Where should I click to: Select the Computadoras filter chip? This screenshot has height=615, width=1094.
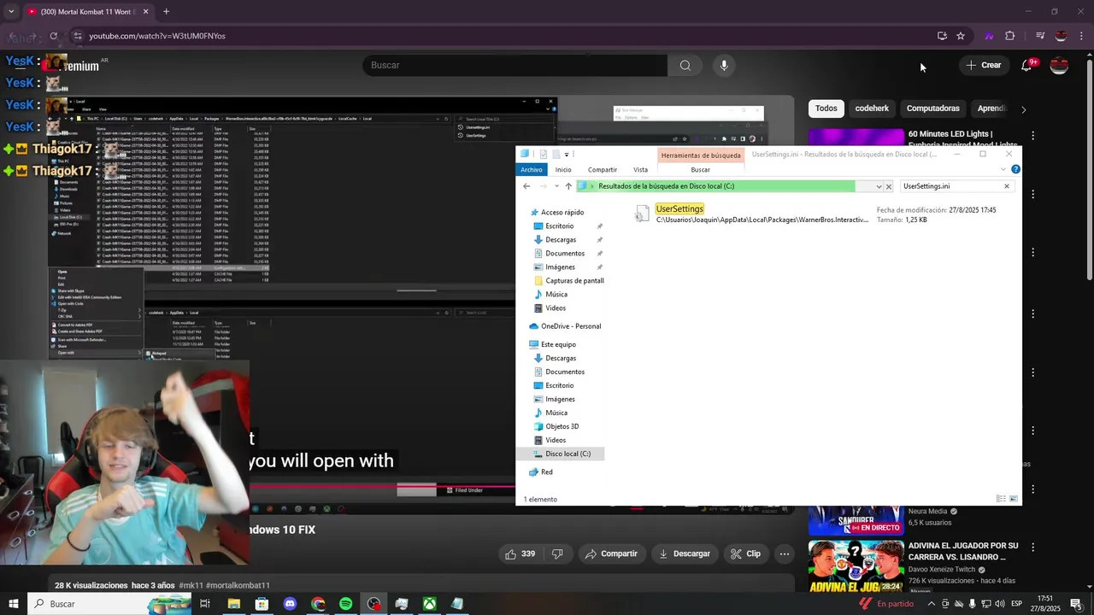coord(933,108)
